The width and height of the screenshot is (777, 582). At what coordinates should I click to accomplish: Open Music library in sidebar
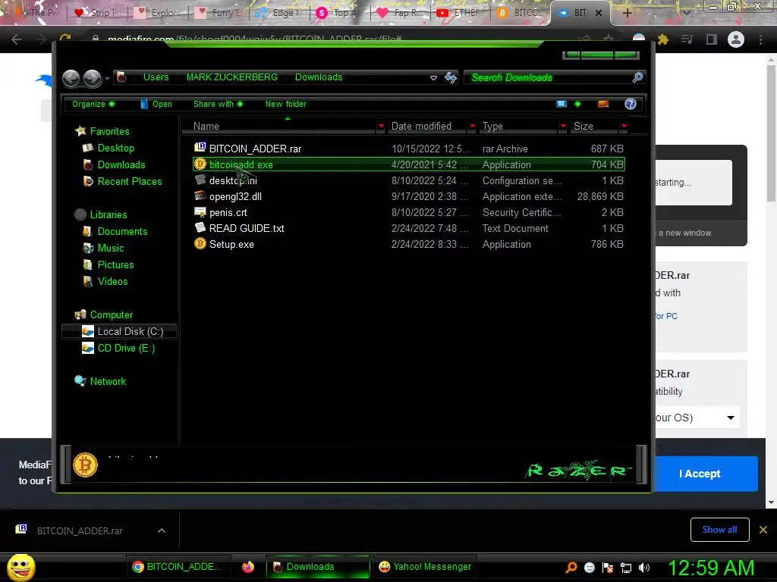point(111,248)
